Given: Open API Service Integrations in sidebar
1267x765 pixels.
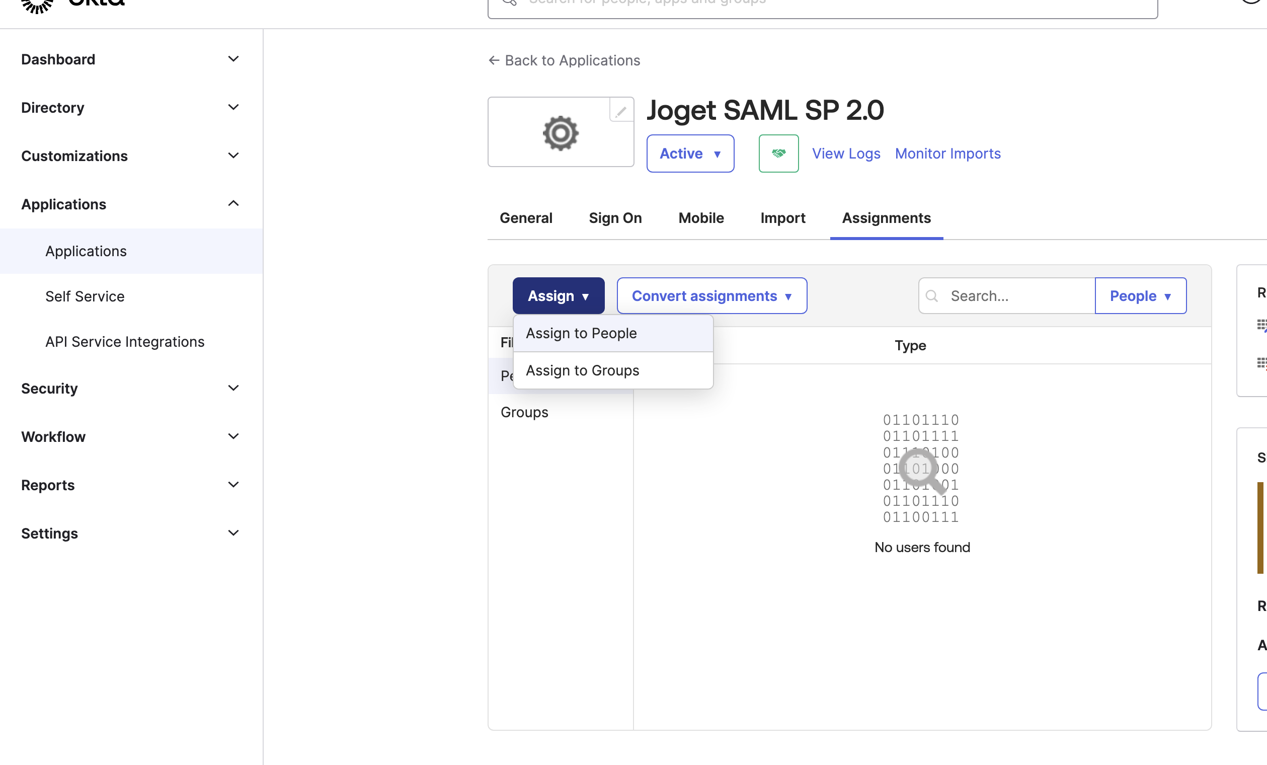Looking at the screenshot, I should (x=124, y=341).
